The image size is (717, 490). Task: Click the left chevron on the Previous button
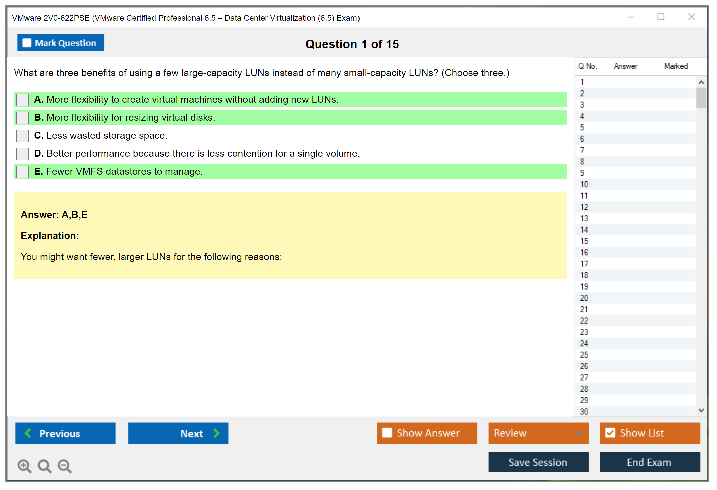tap(28, 433)
